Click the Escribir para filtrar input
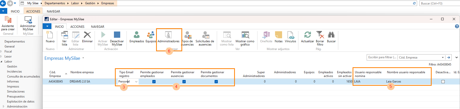Viewport: 460px width, 109px height. 381,57
